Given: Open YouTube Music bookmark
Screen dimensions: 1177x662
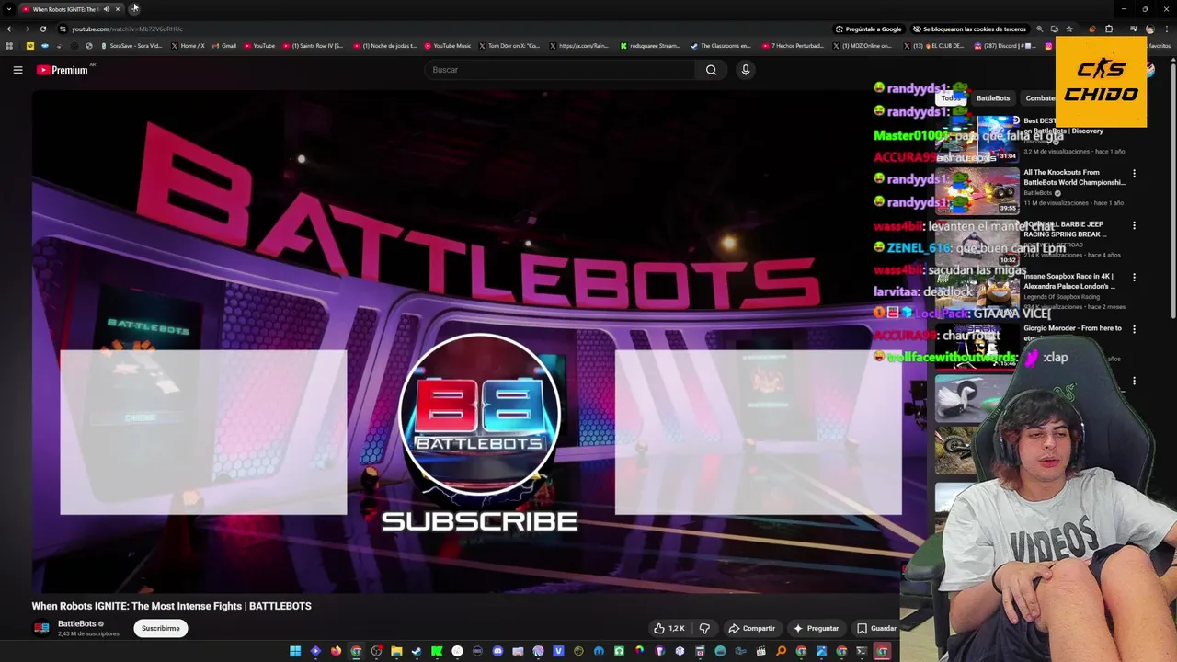Looking at the screenshot, I should point(448,46).
